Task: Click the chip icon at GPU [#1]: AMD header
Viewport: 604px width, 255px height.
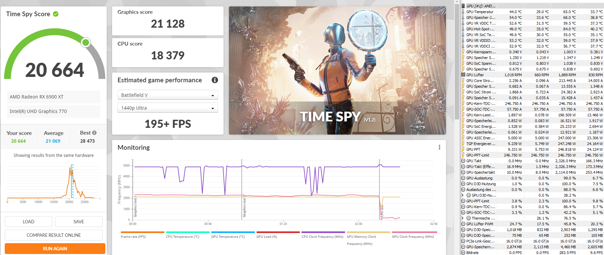Action: coord(463,6)
